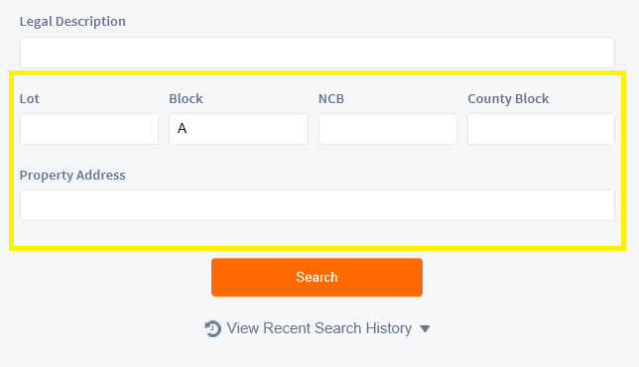
Task: Click the County Block label text
Action: 508,98
